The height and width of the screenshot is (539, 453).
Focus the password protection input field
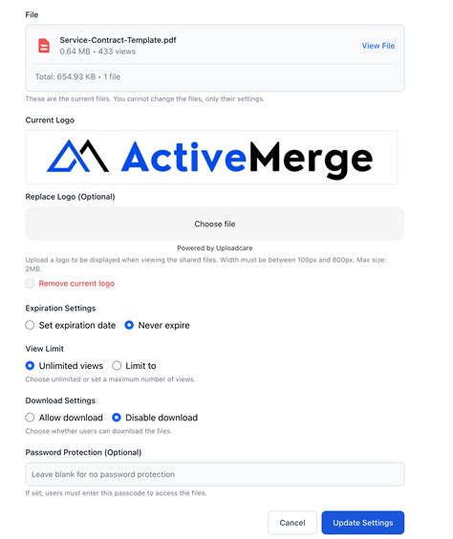215,474
